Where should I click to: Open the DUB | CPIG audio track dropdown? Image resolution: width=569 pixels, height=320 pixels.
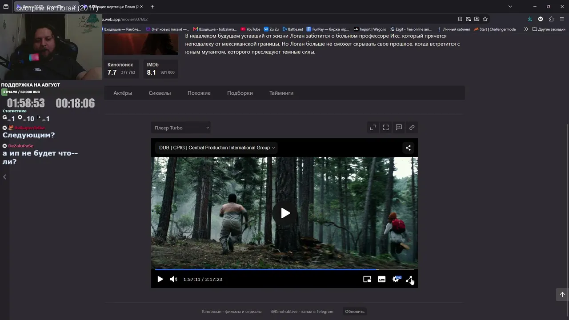[x=217, y=148]
